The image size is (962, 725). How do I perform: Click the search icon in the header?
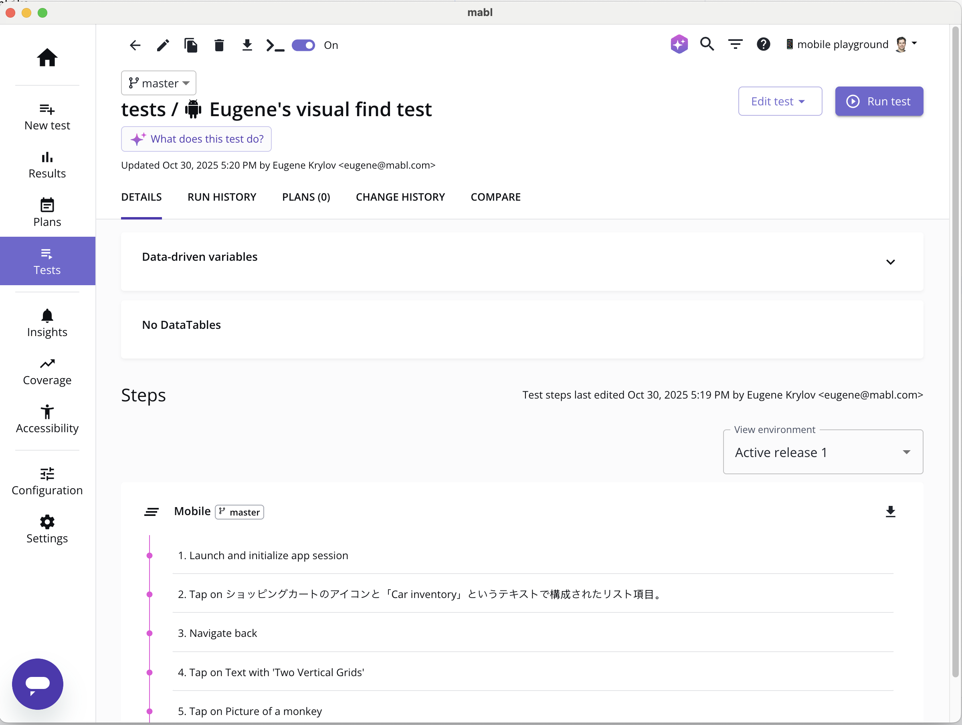click(x=707, y=44)
